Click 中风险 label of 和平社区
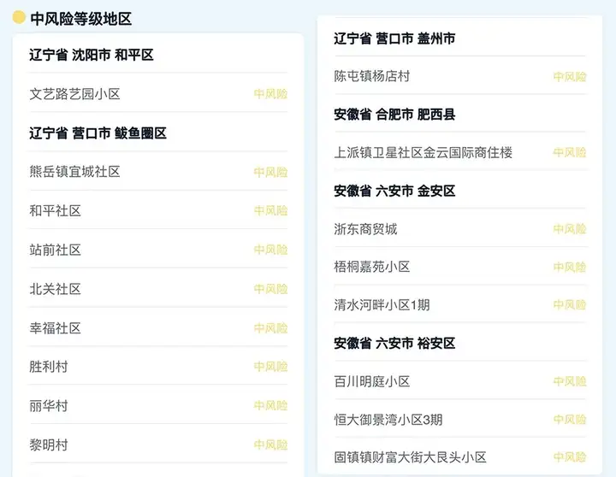Screen dimensions: 616x477 click(270, 211)
